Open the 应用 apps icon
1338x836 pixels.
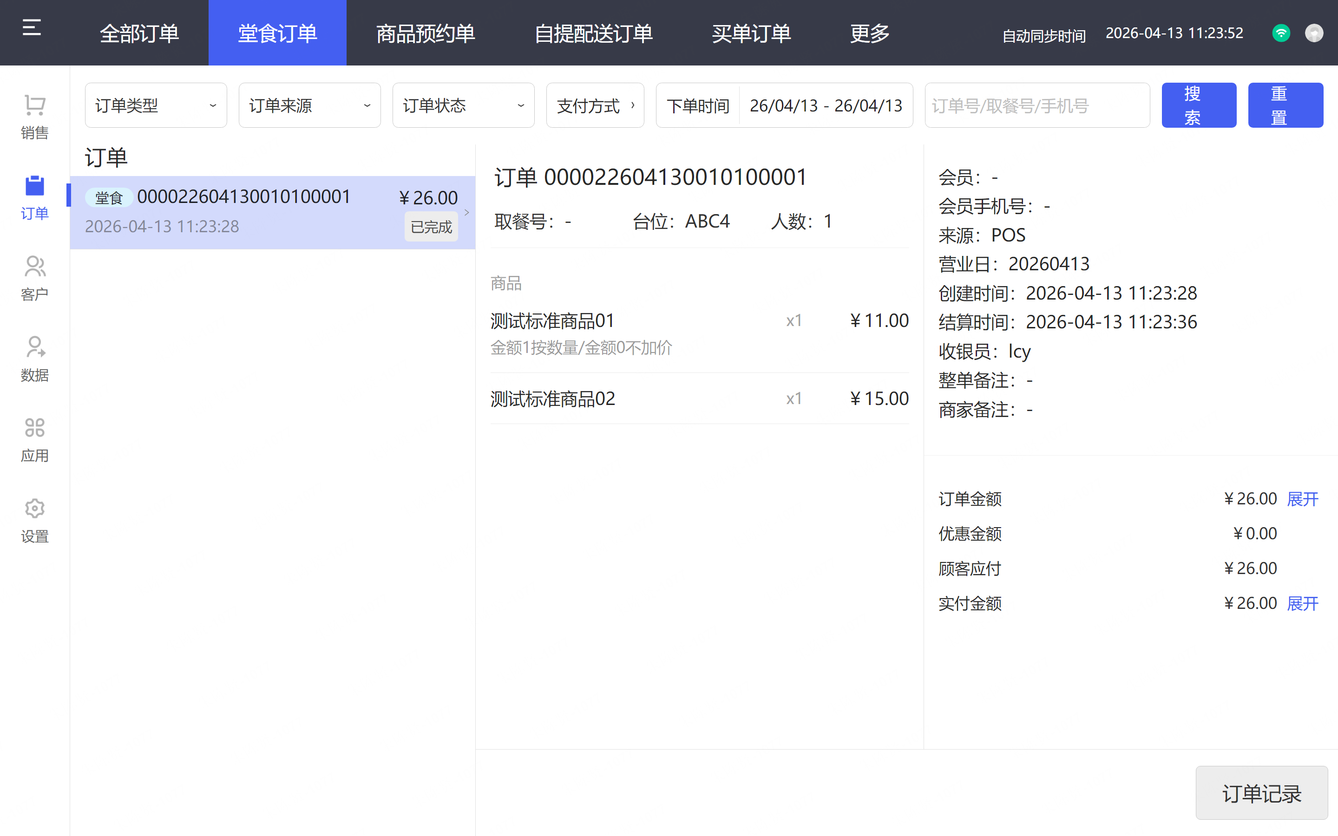34,428
